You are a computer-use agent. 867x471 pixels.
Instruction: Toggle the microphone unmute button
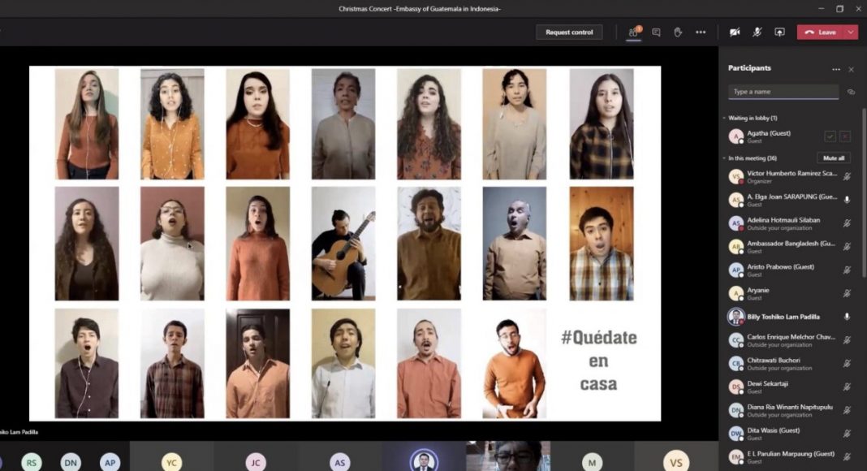757,32
